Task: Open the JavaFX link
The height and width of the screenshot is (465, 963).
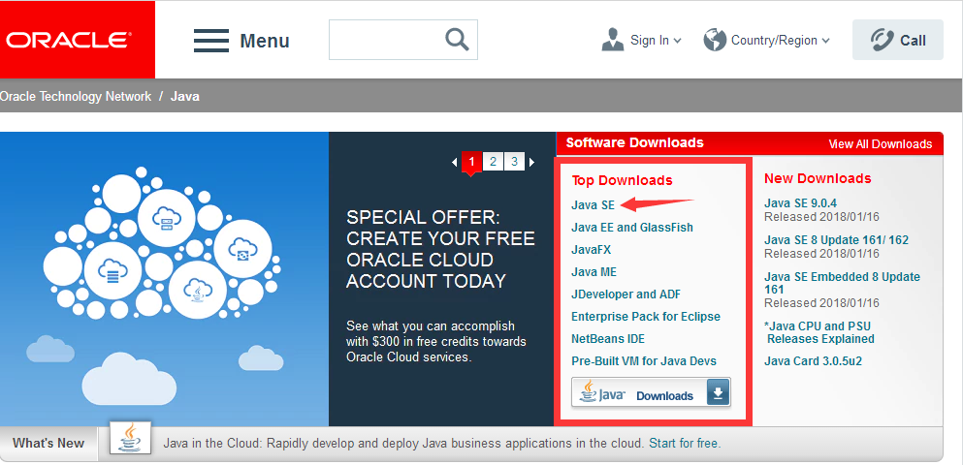Action: point(591,250)
